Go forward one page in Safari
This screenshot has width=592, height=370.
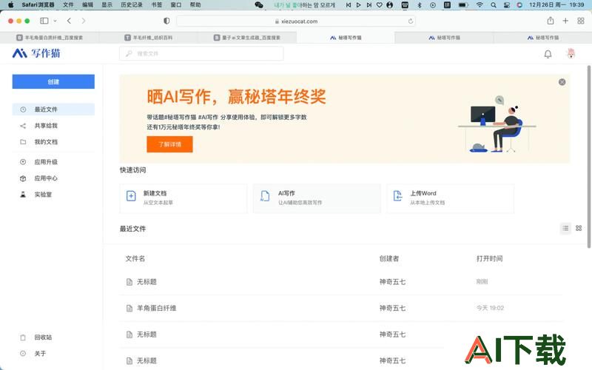pyautogui.click(x=84, y=21)
